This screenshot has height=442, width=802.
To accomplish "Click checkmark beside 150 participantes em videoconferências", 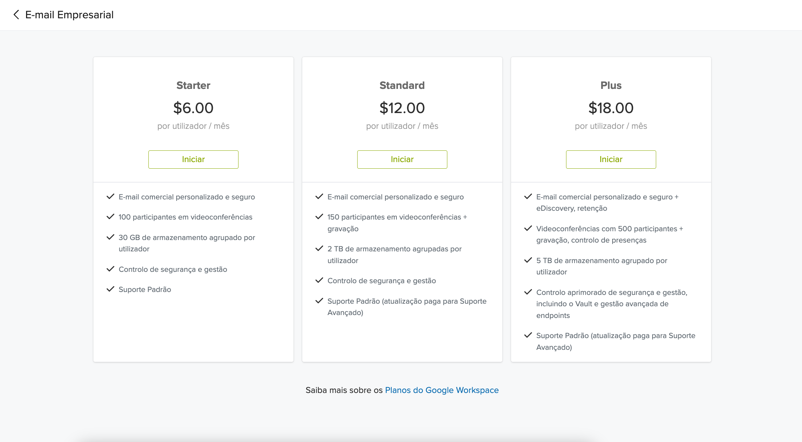I will tap(319, 217).
